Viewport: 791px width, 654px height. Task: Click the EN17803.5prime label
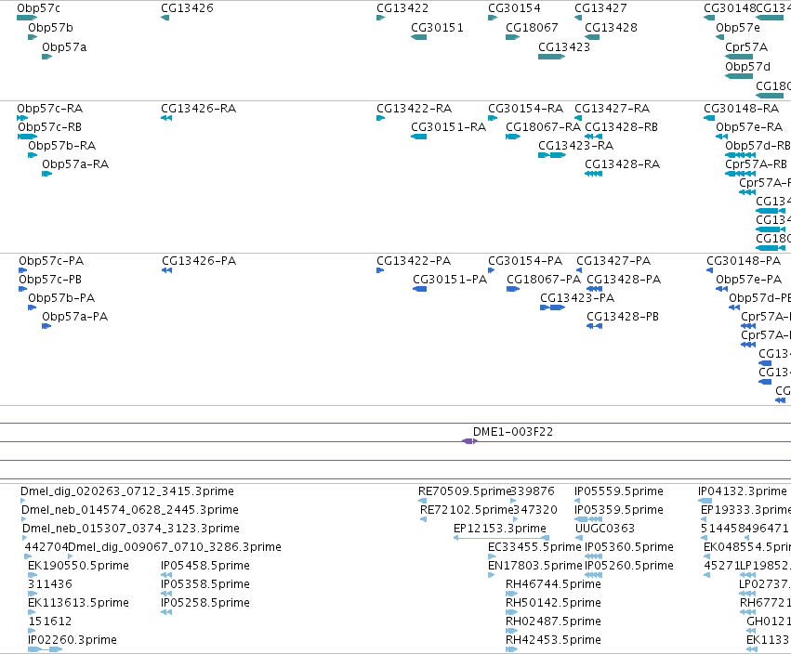(x=534, y=566)
